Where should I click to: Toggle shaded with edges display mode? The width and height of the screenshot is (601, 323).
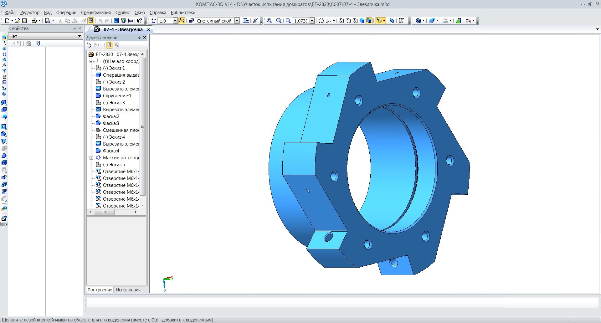point(369,21)
